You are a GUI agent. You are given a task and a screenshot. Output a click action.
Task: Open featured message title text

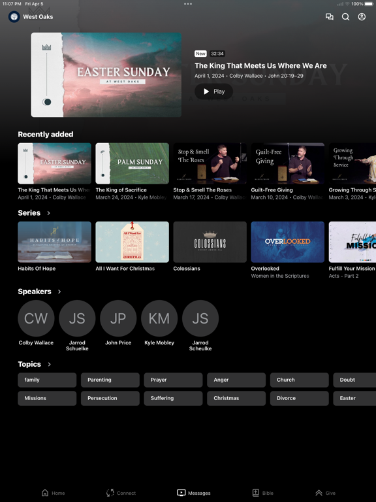(260, 65)
